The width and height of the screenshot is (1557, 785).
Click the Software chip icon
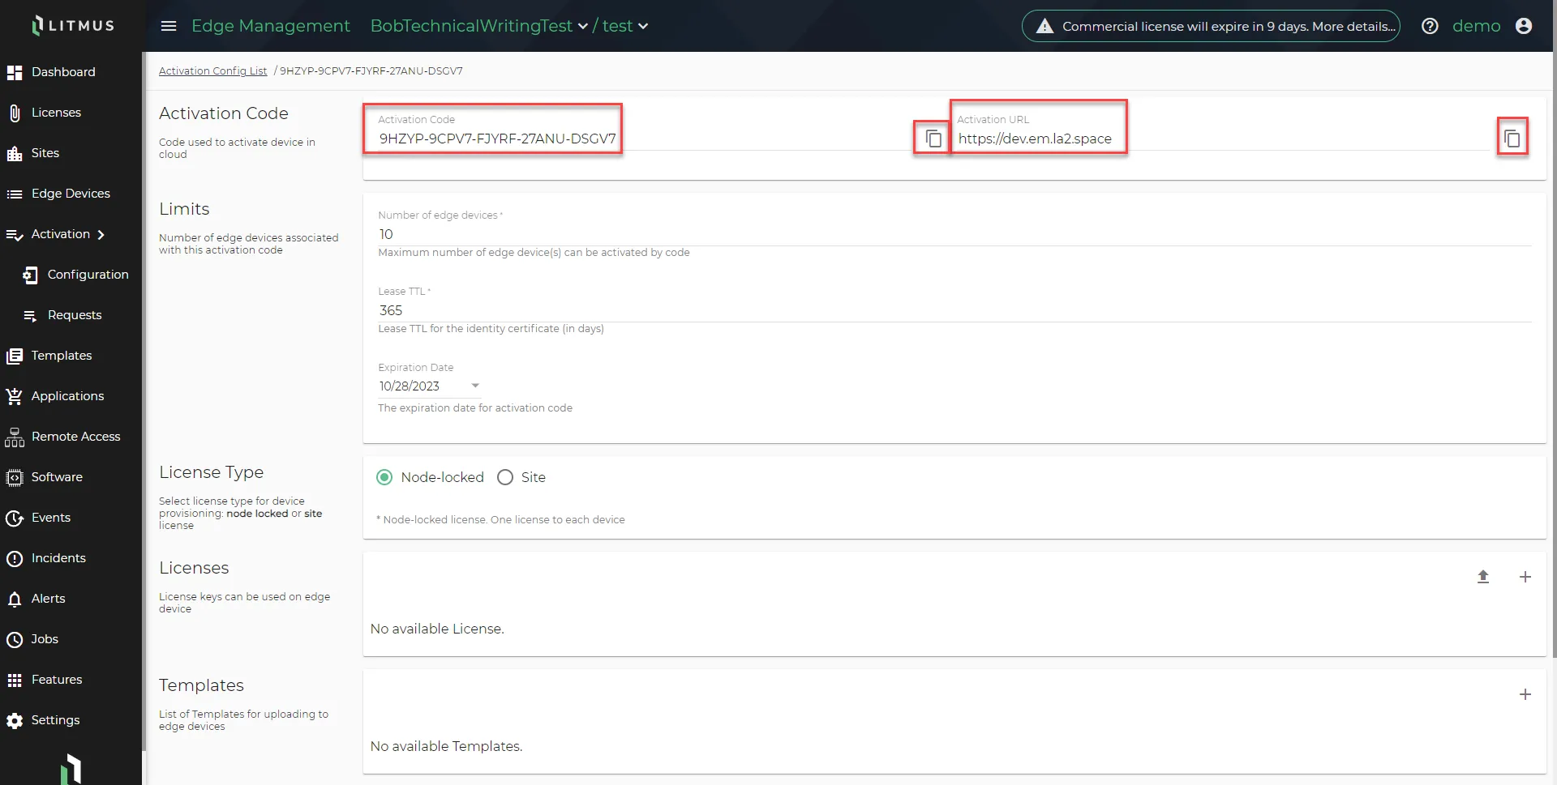point(15,478)
